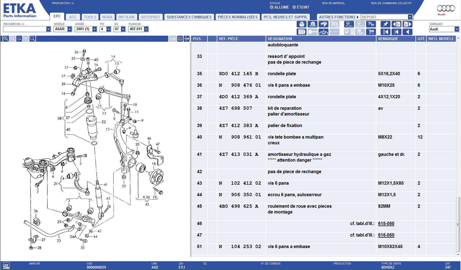The height and width of the screenshot is (270, 461).
Task: Select the ALLUMÉ stocks radio button
Action: pyautogui.click(x=272, y=7)
